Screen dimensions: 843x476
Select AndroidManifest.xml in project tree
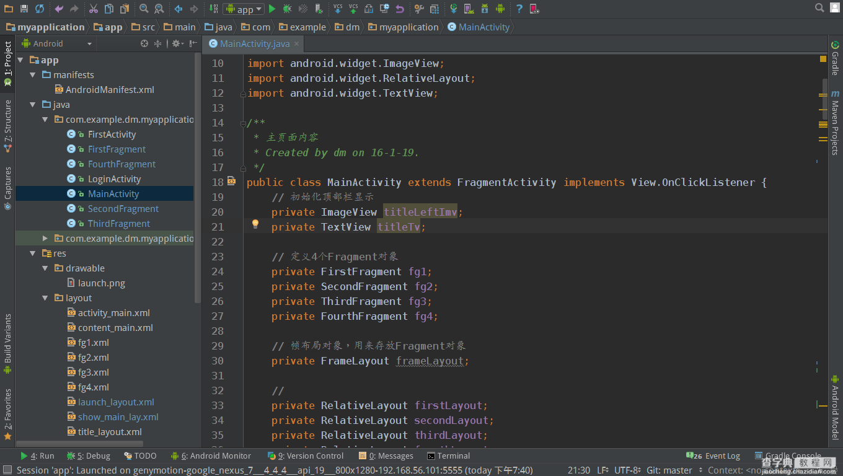(104, 90)
